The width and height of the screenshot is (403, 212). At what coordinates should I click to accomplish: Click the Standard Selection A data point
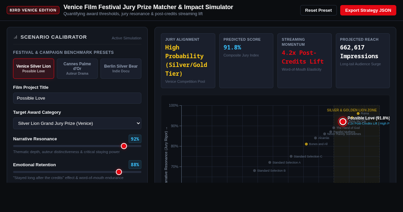pos(270,163)
